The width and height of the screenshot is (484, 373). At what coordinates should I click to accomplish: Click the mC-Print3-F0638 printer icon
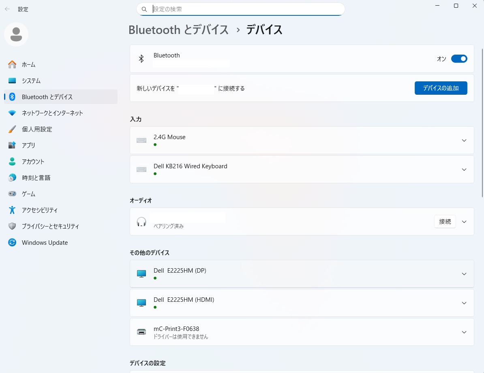[x=141, y=332]
